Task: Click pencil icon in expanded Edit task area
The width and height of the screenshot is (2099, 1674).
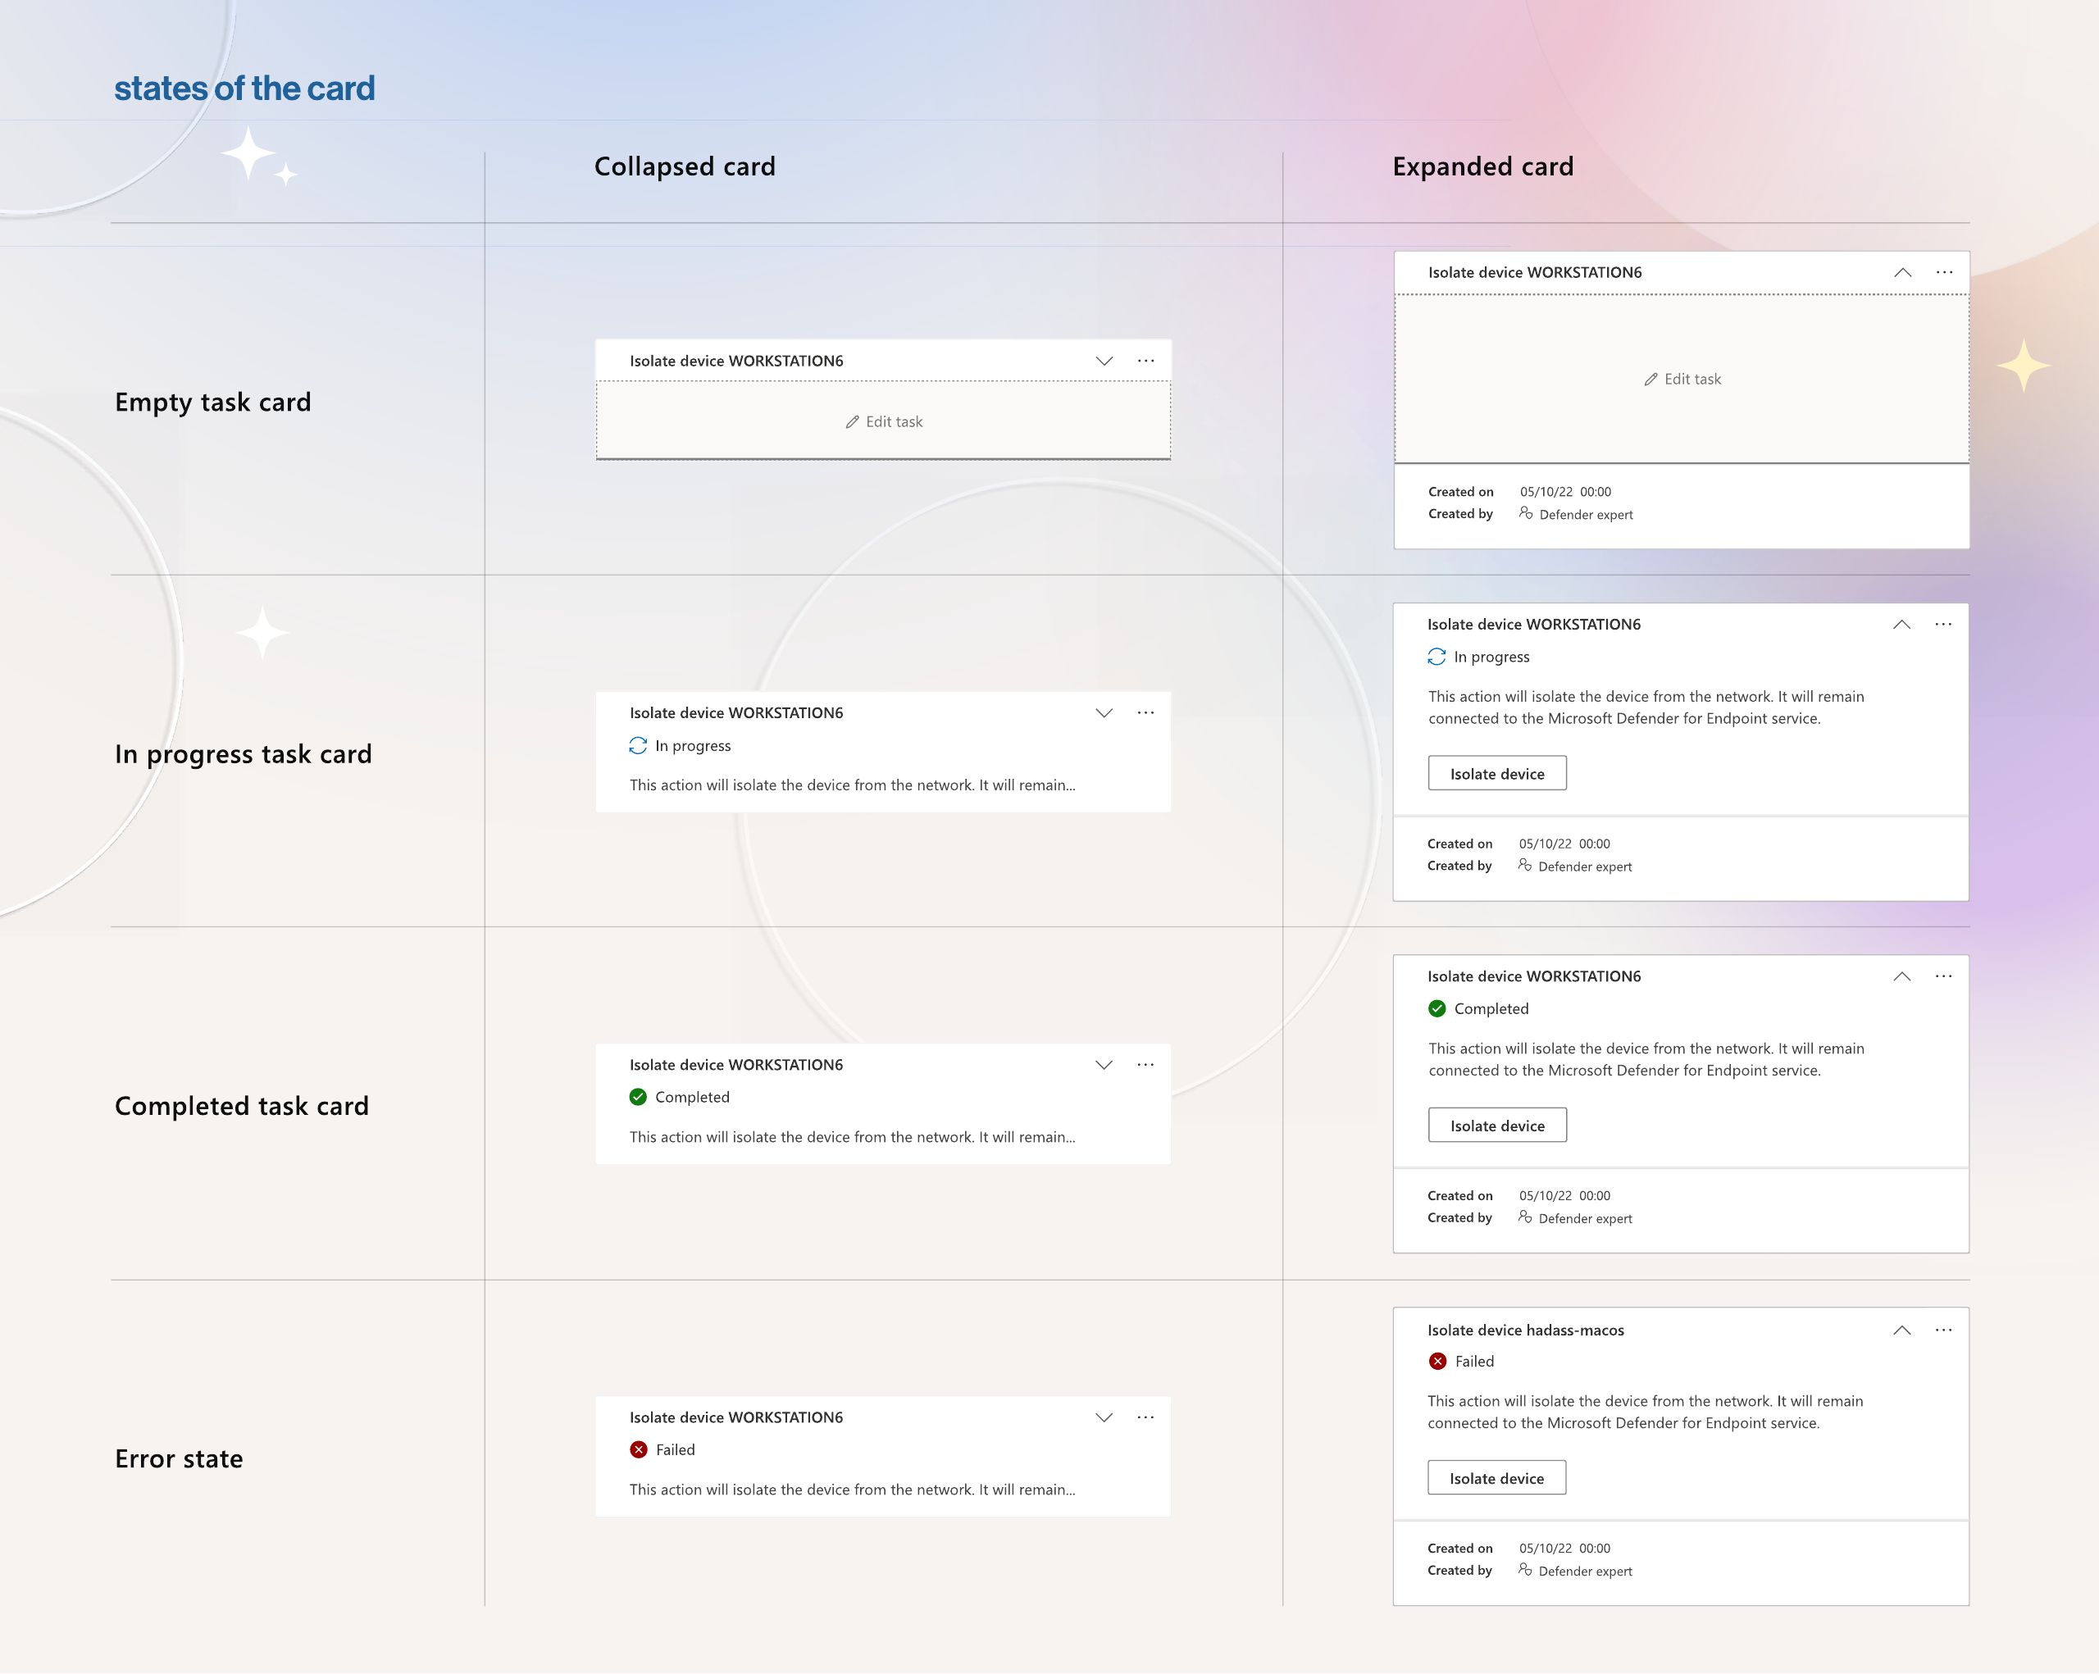Action: point(1651,380)
